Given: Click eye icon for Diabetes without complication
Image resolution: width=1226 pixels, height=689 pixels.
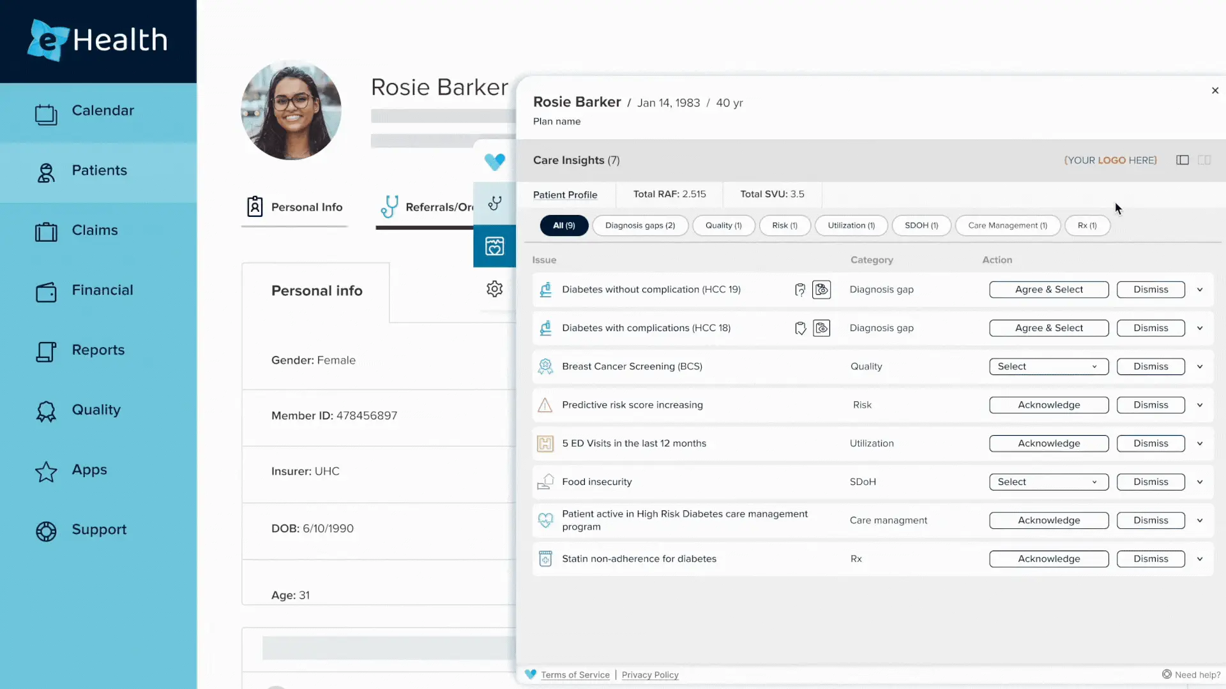Looking at the screenshot, I should 821,290.
